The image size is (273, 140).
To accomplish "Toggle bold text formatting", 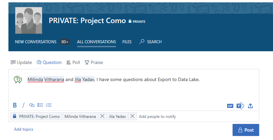I will (x=15, y=105).
